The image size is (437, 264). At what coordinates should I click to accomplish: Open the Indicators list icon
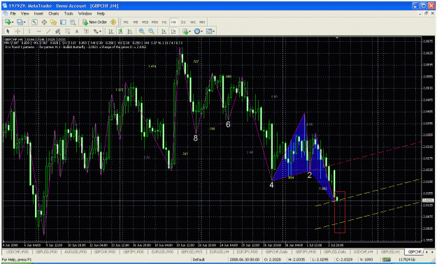[185, 31]
